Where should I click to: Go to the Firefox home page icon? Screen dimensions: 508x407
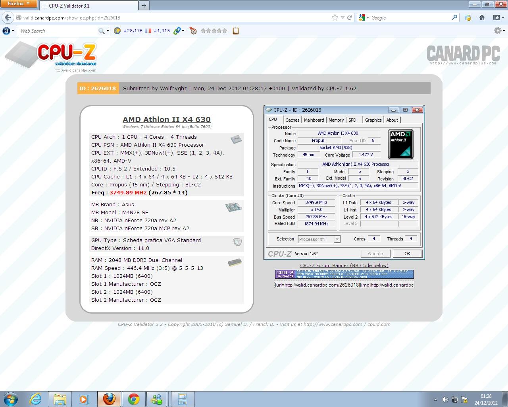[482, 17]
